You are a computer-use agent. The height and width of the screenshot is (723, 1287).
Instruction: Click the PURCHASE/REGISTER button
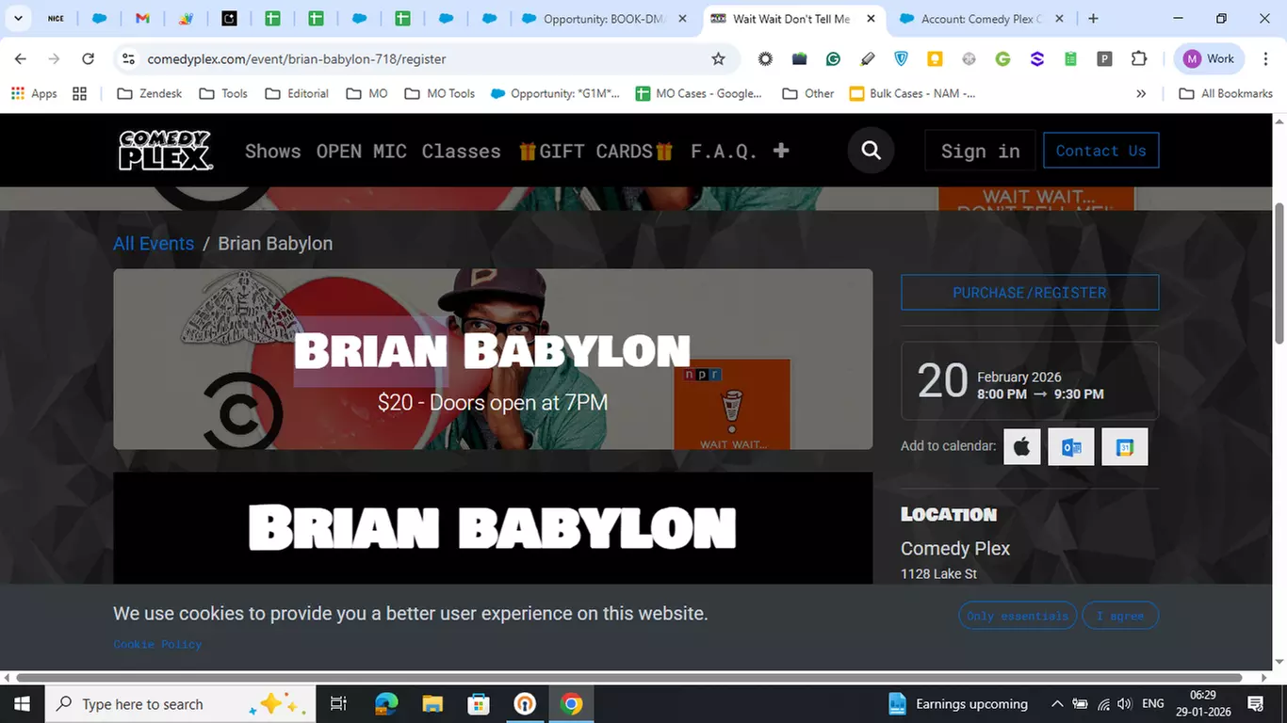coord(1029,292)
